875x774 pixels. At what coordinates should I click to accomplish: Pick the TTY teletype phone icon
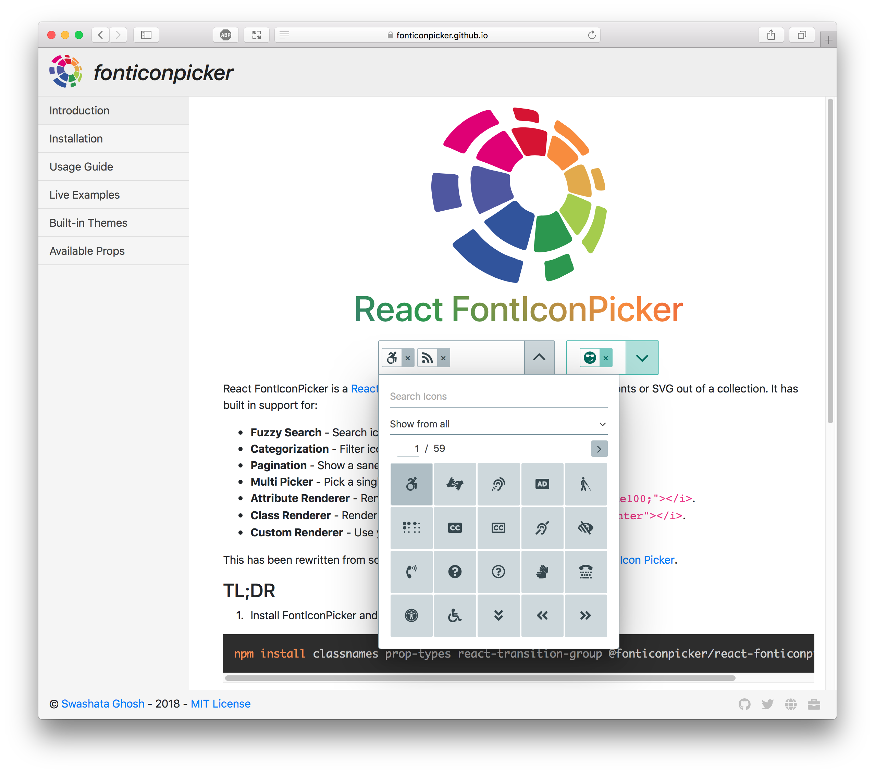tap(585, 572)
